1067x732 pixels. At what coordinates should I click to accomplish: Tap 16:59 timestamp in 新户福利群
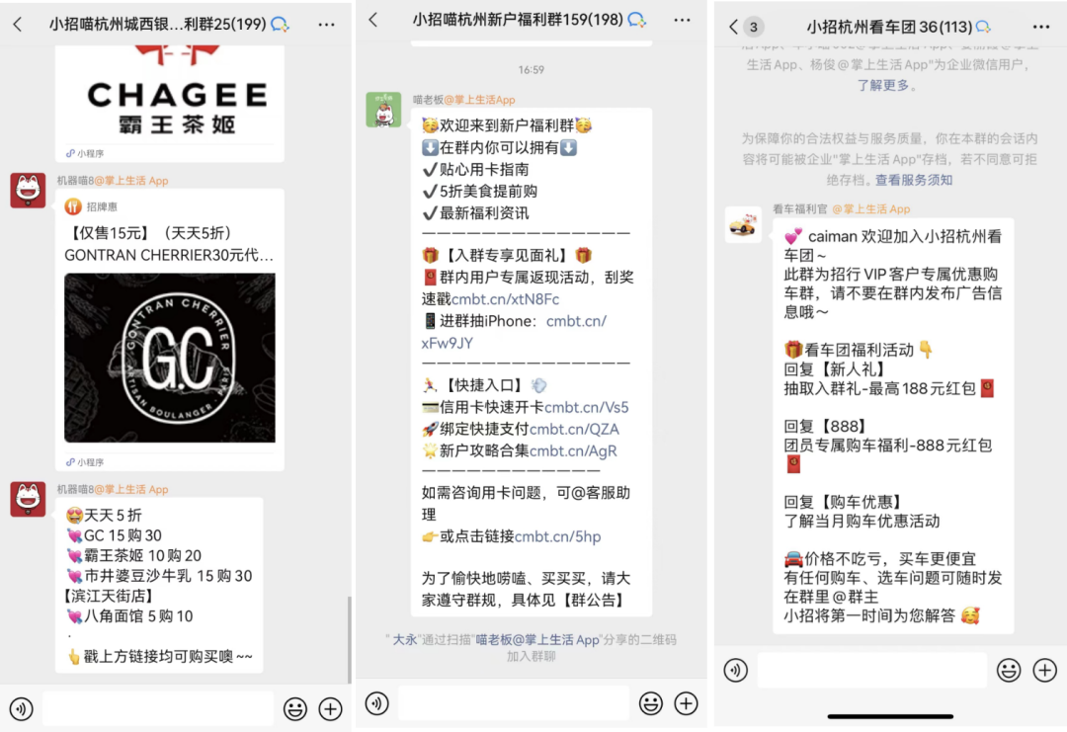(x=531, y=69)
